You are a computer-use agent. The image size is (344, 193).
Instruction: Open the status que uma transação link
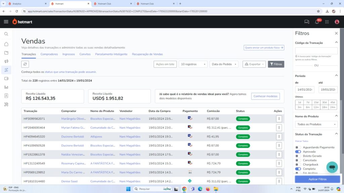click(70, 72)
